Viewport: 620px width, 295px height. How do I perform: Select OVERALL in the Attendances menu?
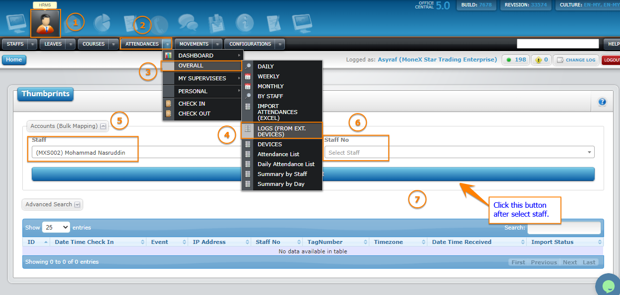click(202, 65)
